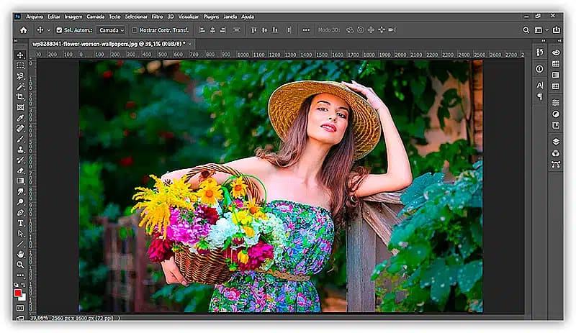Screen dimensions: 576x333
Task: Go to the Home screen
Action: click(x=24, y=30)
